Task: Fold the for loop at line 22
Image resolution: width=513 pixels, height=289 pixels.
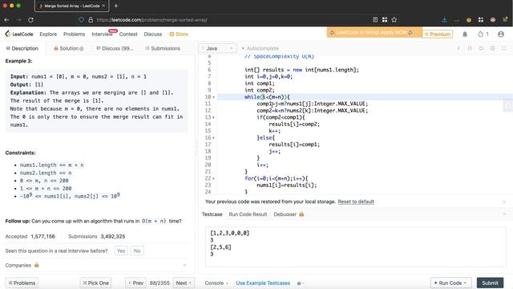Action: coord(214,178)
